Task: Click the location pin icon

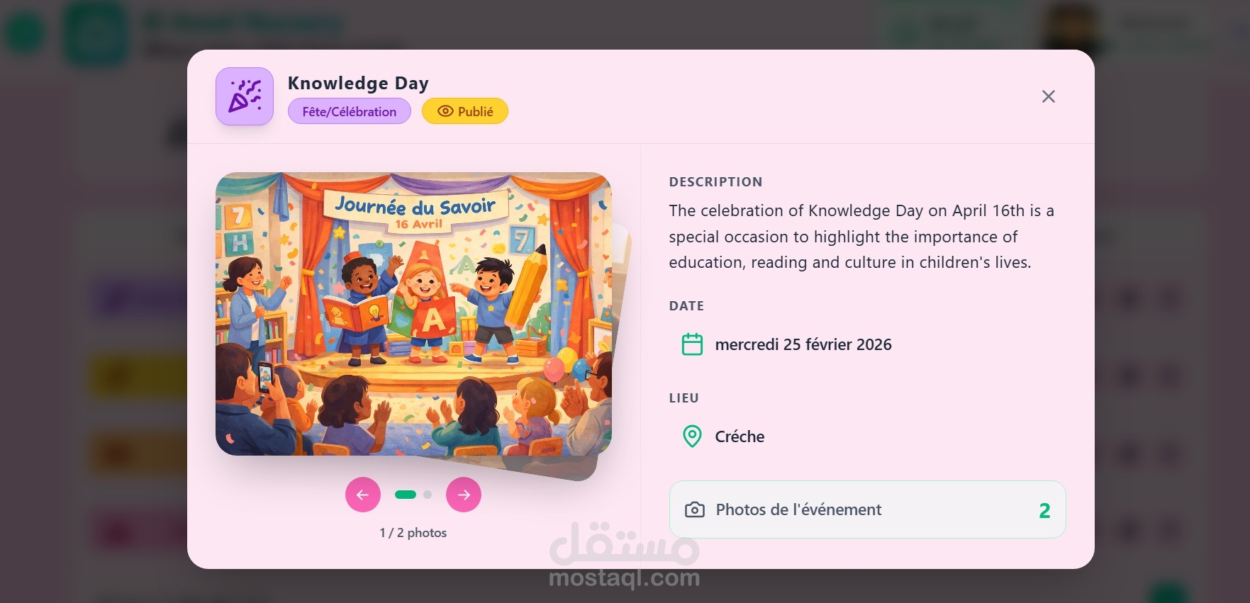Action: [692, 436]
